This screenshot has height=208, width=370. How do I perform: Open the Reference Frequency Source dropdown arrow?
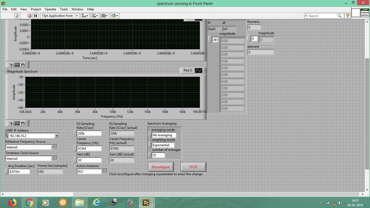(54, 147)
